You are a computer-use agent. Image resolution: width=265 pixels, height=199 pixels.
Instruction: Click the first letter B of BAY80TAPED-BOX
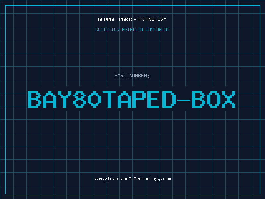click(35, 99)
